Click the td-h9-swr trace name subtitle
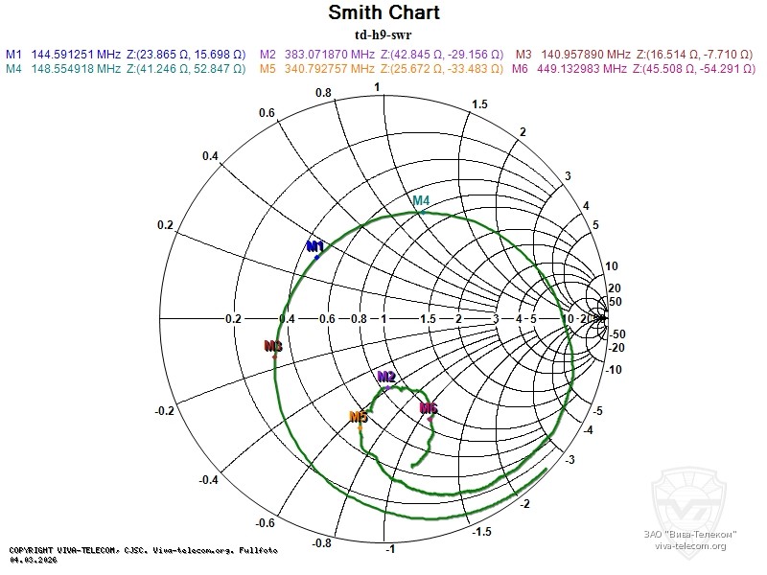The width and height of the screenshot is (767, 575). pos(383,34)
